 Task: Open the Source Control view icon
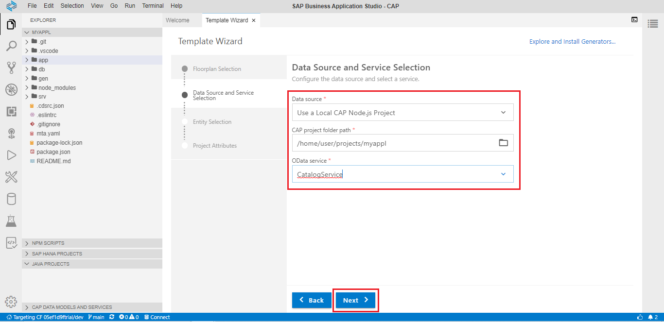tap(11, 68)
